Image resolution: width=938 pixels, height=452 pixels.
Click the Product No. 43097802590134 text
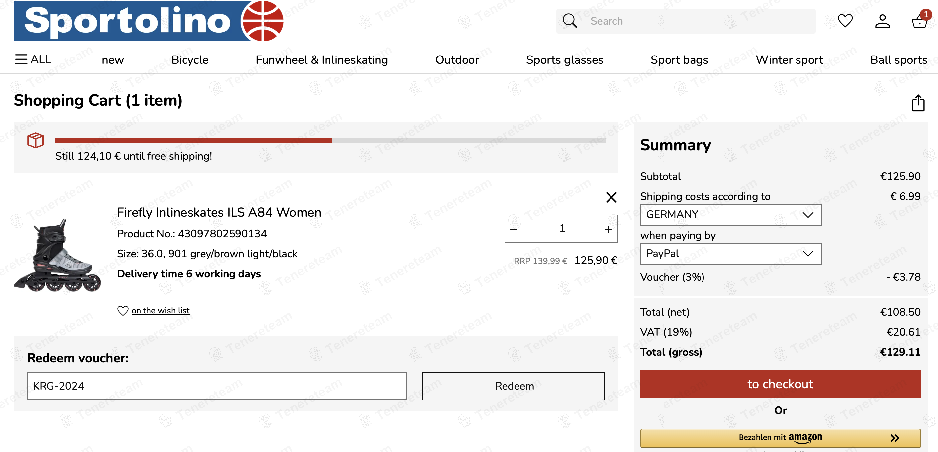pos(192,233)
